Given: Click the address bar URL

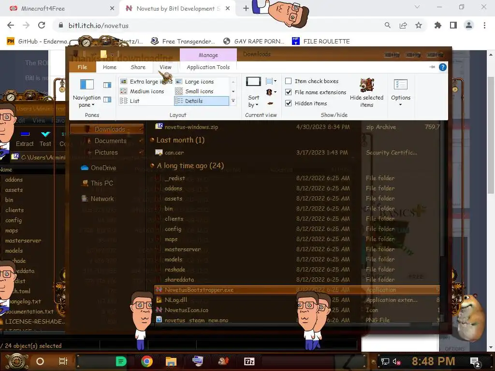Looking at the screenshot, I should click(x=99, y=26).
